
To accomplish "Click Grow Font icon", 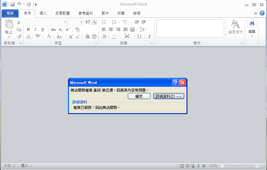I will [71, 36].
